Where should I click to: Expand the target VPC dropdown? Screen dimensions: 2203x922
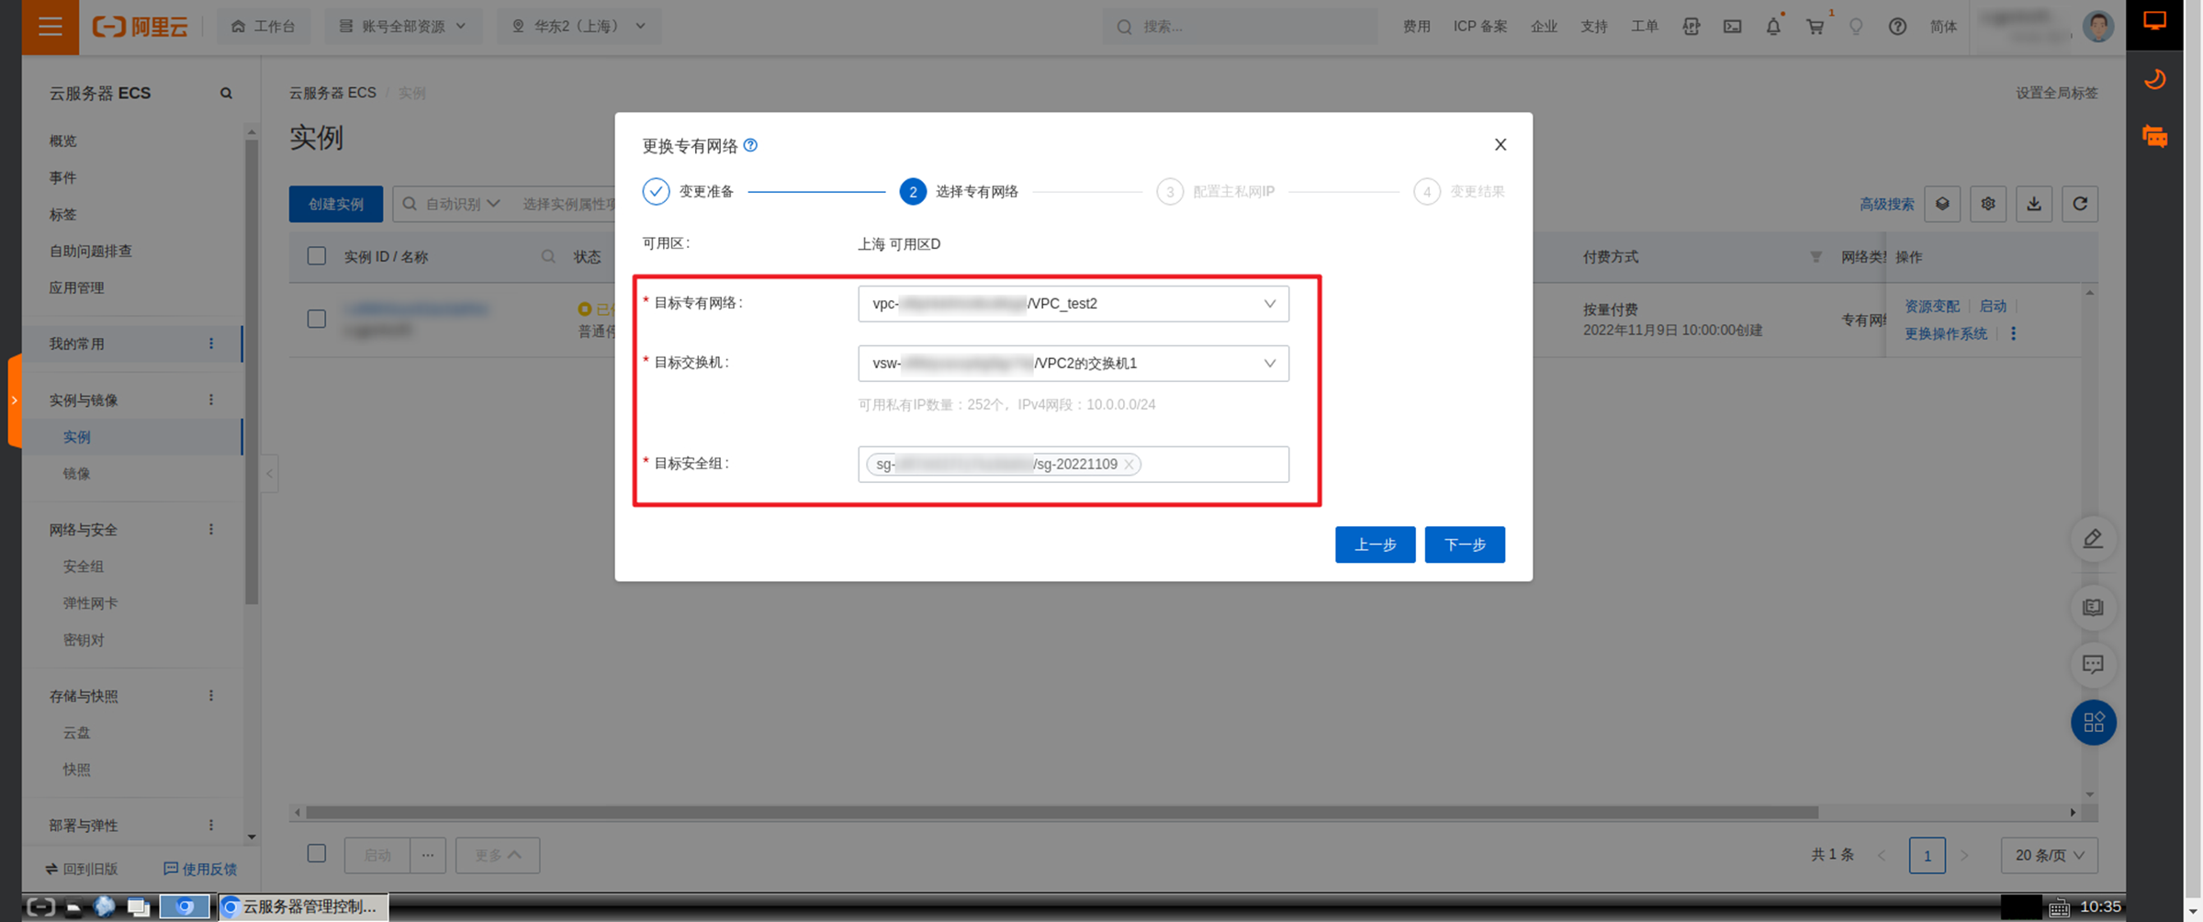1073,304
